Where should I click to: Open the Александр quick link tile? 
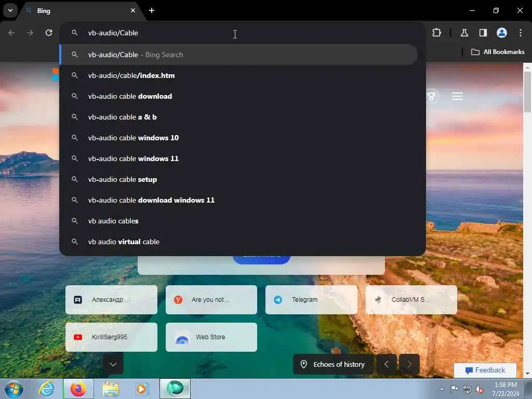pyautogui.click(x=111, y=300)
